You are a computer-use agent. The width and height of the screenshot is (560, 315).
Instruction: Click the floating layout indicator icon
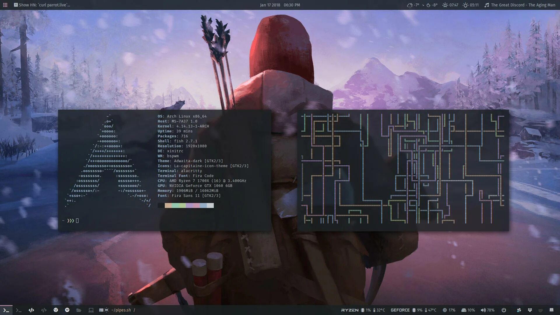(106, 310)
